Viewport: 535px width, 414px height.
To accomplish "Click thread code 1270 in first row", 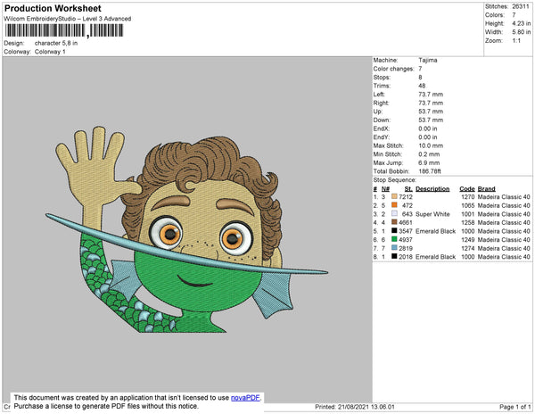I will click(x=468, y=197).
